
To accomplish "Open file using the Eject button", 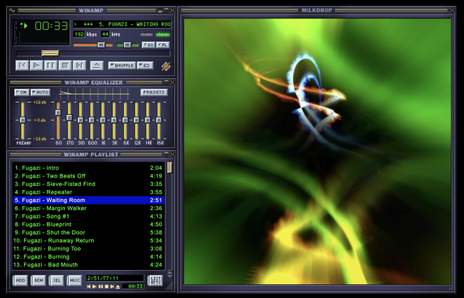I will coord(97,66).
